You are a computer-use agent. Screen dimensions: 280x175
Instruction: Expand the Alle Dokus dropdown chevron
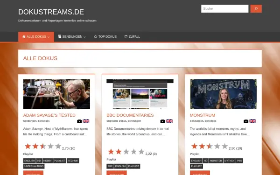pos(49,37)
